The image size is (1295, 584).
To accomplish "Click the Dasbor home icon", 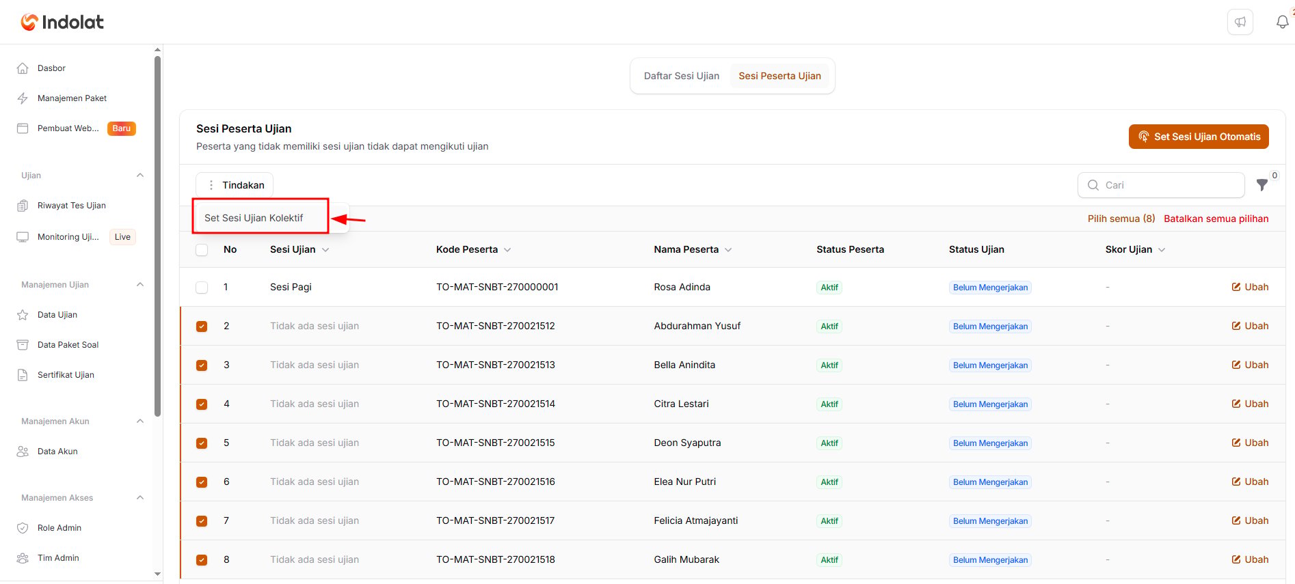I will click(23, 68).
